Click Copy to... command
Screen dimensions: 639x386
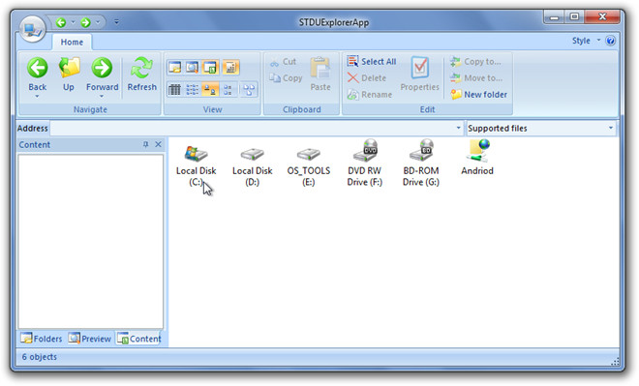(x=475, y=62)
